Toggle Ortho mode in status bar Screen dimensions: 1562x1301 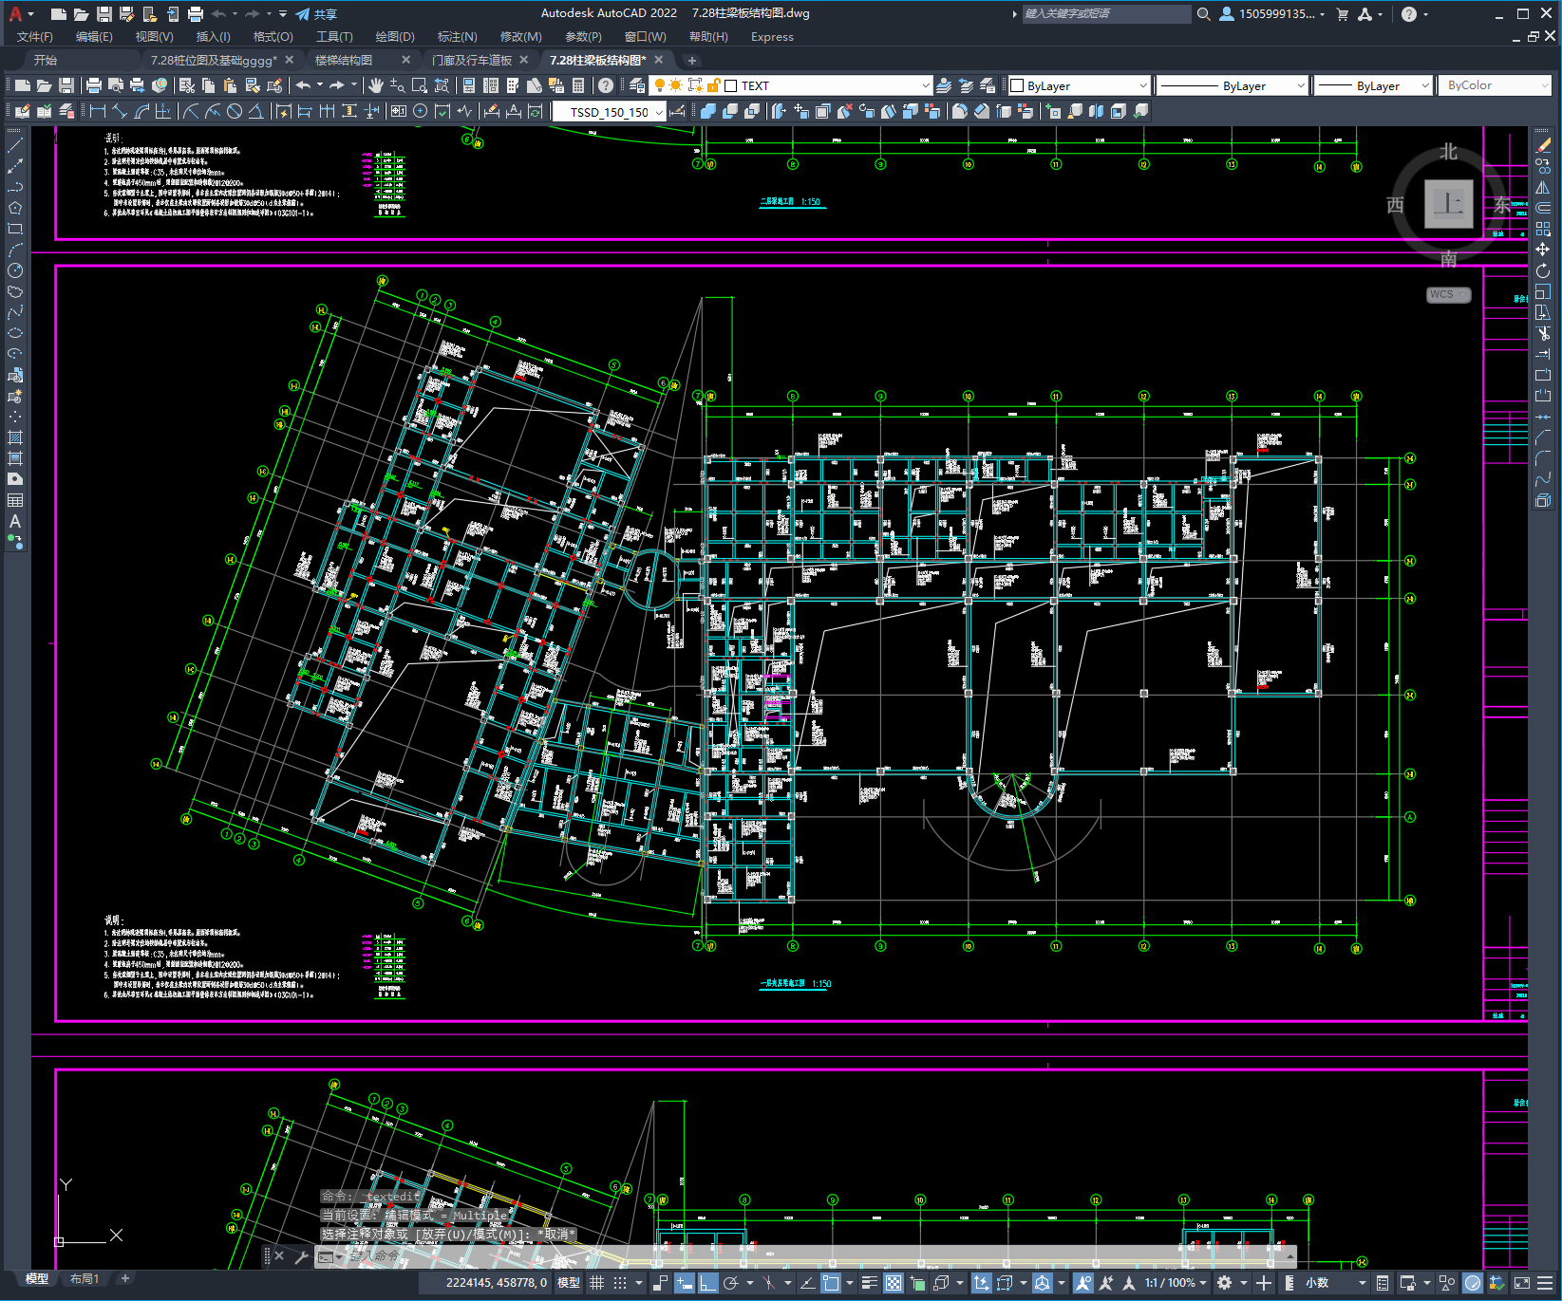tap(707, 1283)
